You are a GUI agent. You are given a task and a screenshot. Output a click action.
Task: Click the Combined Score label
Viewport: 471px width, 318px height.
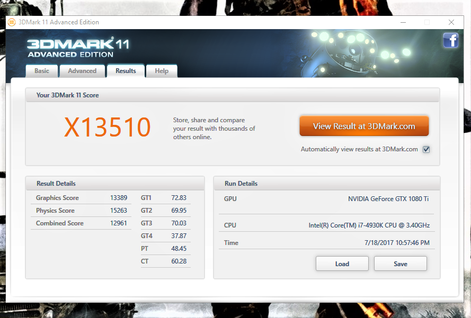pos(60,223)
